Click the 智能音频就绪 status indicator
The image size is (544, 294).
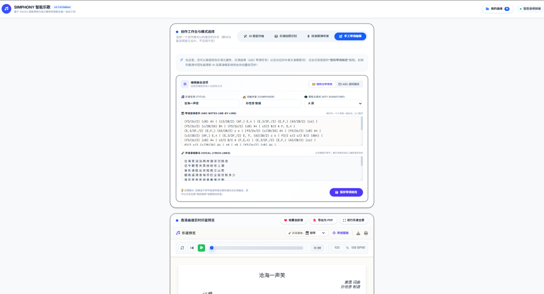[x=530, y=9]
